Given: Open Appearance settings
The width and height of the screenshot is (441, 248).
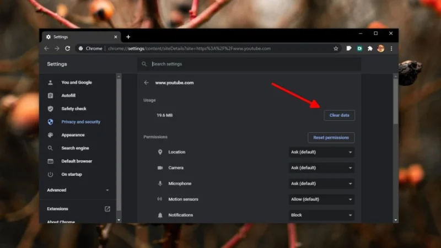Looking at the screenshot, I should (73, 135).
